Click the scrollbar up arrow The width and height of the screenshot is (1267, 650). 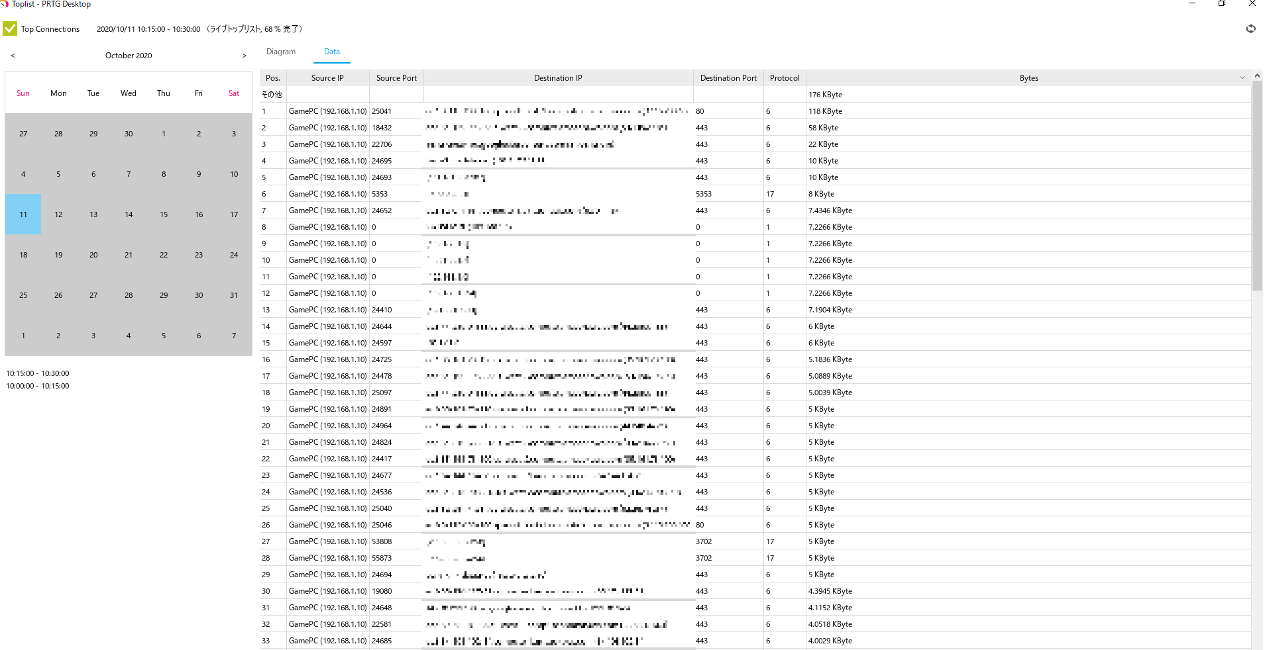tap(1257, 75)
